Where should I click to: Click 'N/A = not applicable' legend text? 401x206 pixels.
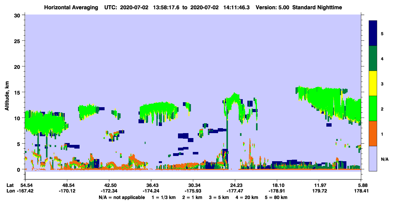click(x=122, y=197)
